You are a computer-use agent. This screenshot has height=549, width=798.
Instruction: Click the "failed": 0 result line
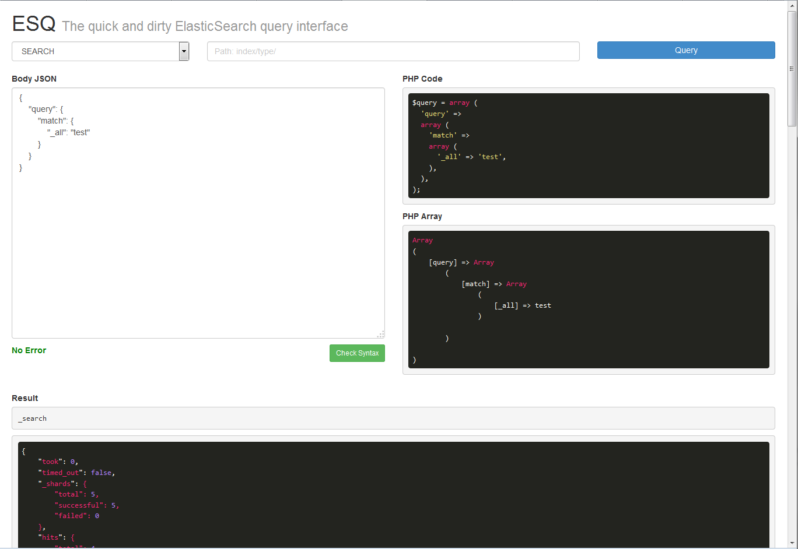[76, 516]
